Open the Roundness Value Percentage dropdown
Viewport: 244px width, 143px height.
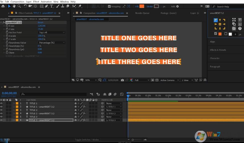(x=52, y=43)
